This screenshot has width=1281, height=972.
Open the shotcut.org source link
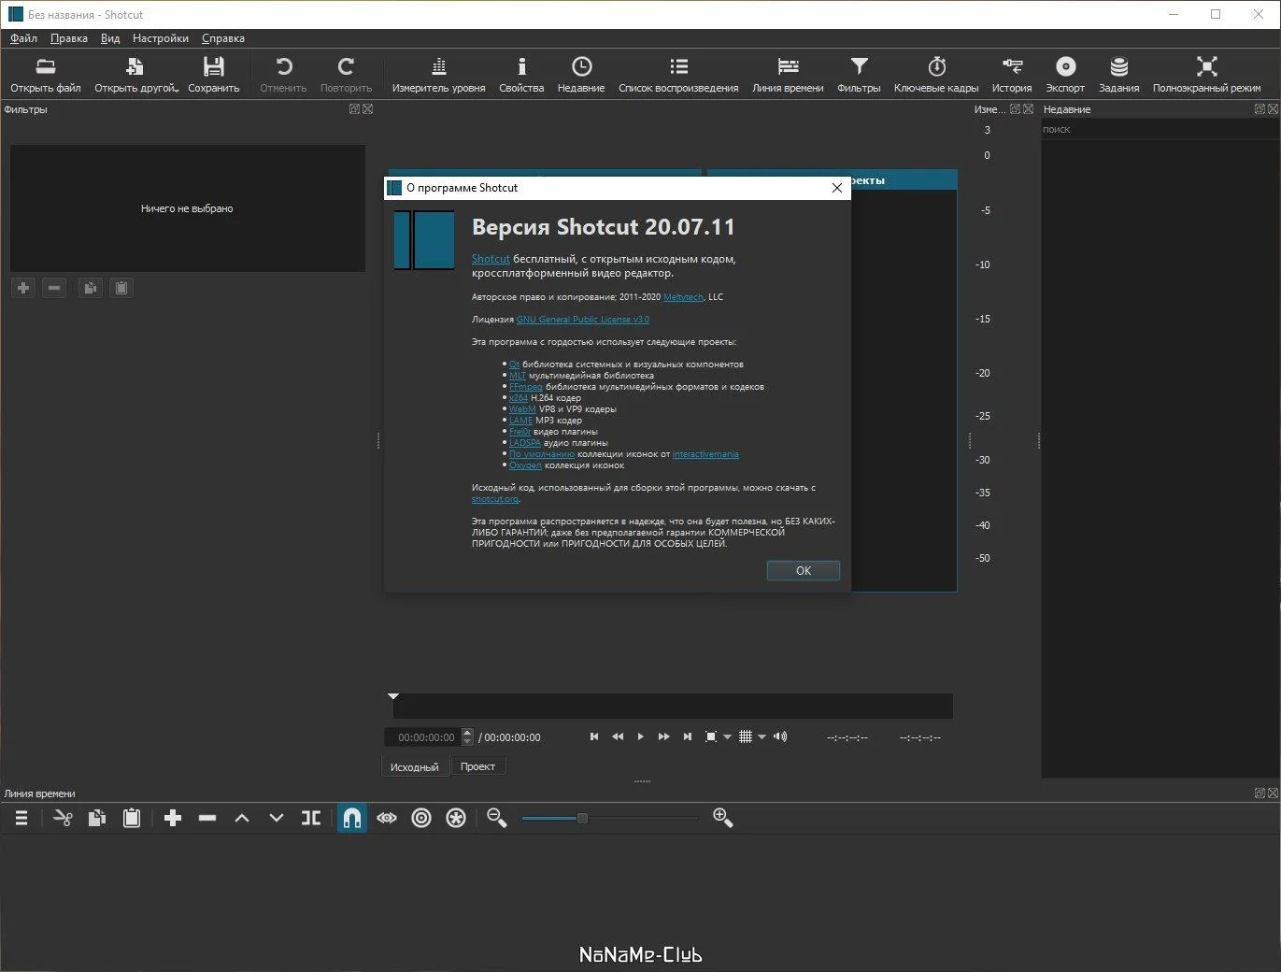pyautogui.click(x=495, y=499)
